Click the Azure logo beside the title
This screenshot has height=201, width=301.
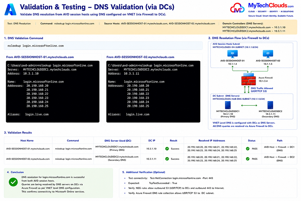click(x=10, y=10)
